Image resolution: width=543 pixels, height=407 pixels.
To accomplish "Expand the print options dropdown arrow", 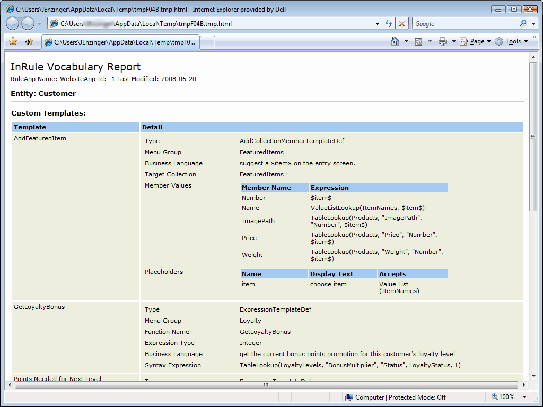I will click(x=454, y=41).
